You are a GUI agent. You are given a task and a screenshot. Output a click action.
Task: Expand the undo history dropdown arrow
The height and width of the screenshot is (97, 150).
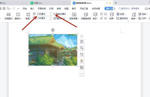11,9
